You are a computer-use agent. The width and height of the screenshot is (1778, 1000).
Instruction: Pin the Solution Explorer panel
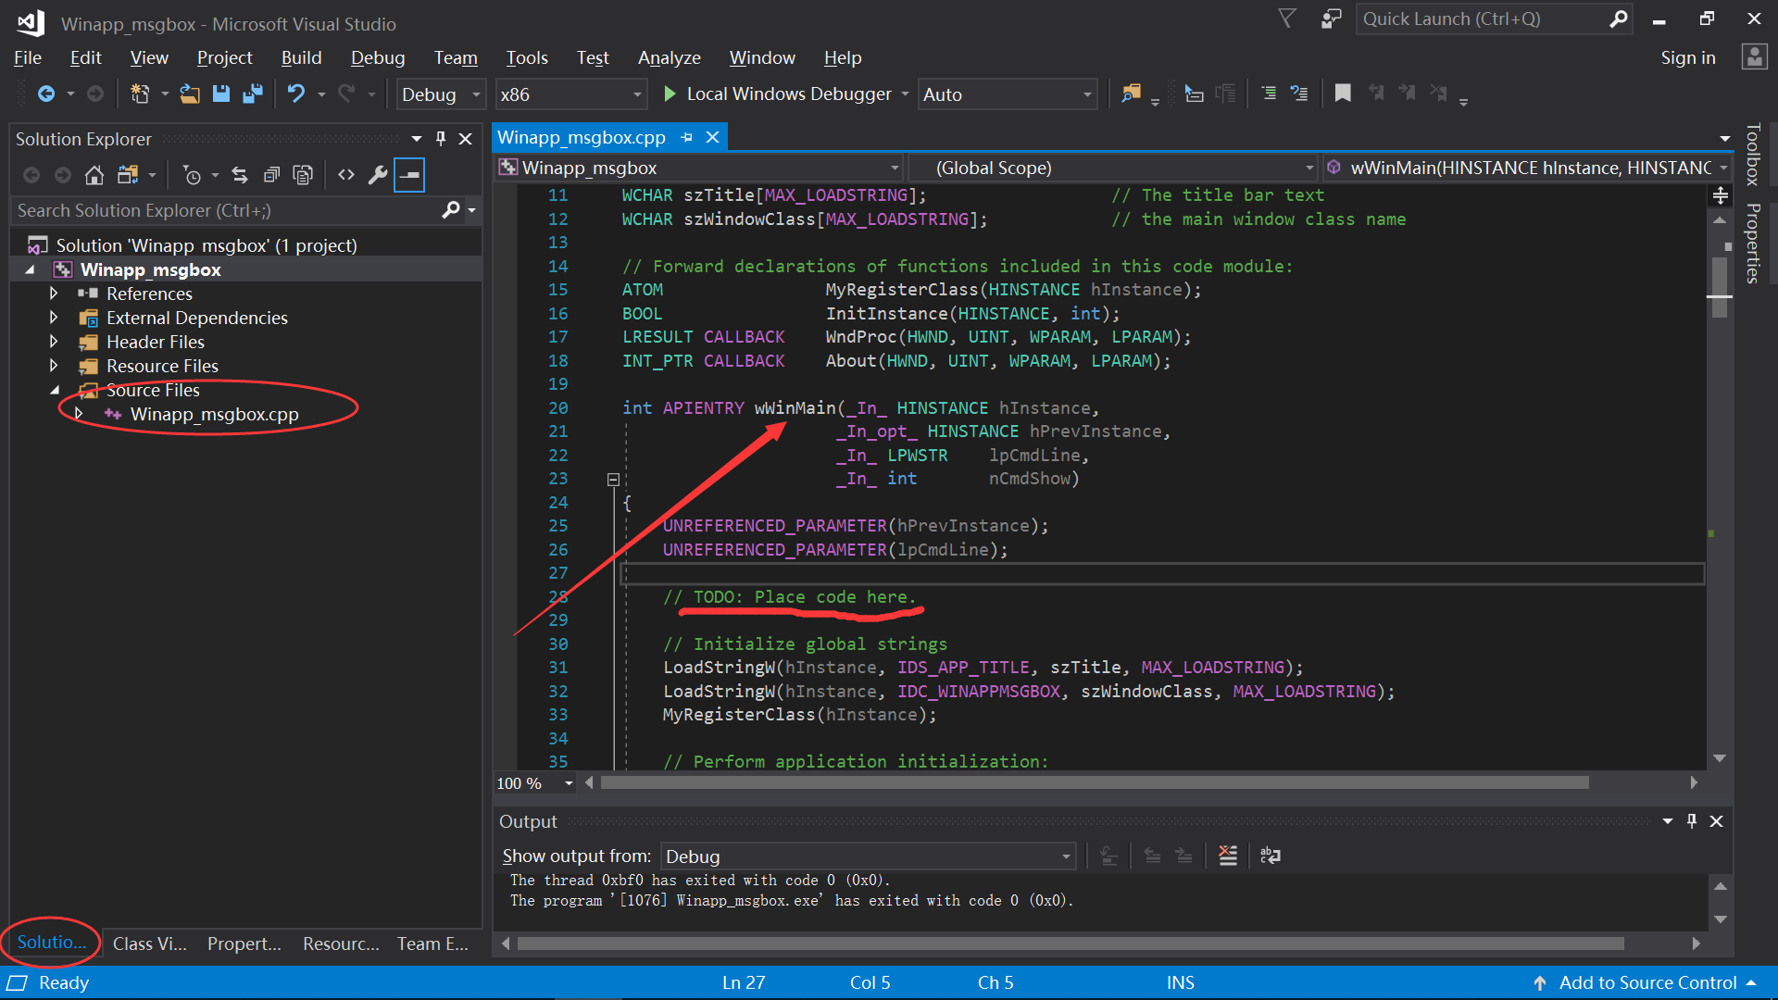click(441, 139)
